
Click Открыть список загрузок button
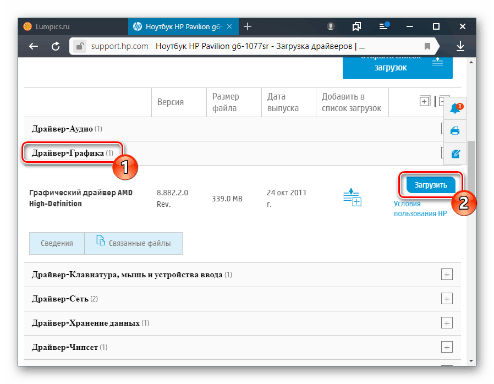coord(398,68)
